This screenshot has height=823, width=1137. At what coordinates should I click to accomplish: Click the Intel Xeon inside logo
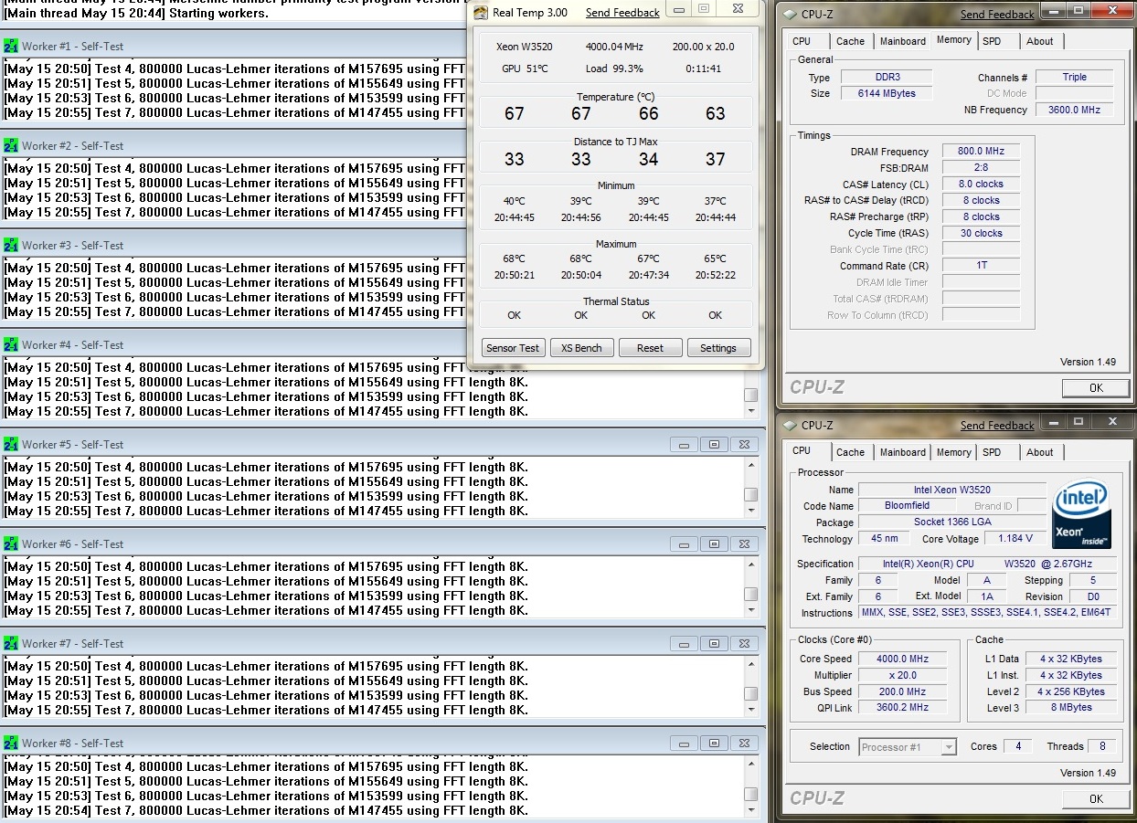[1081, 515]
